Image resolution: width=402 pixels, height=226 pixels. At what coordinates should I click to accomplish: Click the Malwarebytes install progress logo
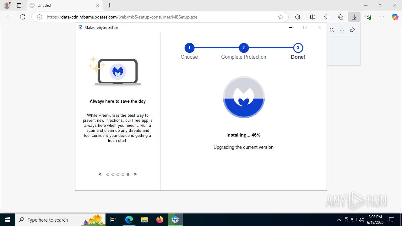click(244, 97)
